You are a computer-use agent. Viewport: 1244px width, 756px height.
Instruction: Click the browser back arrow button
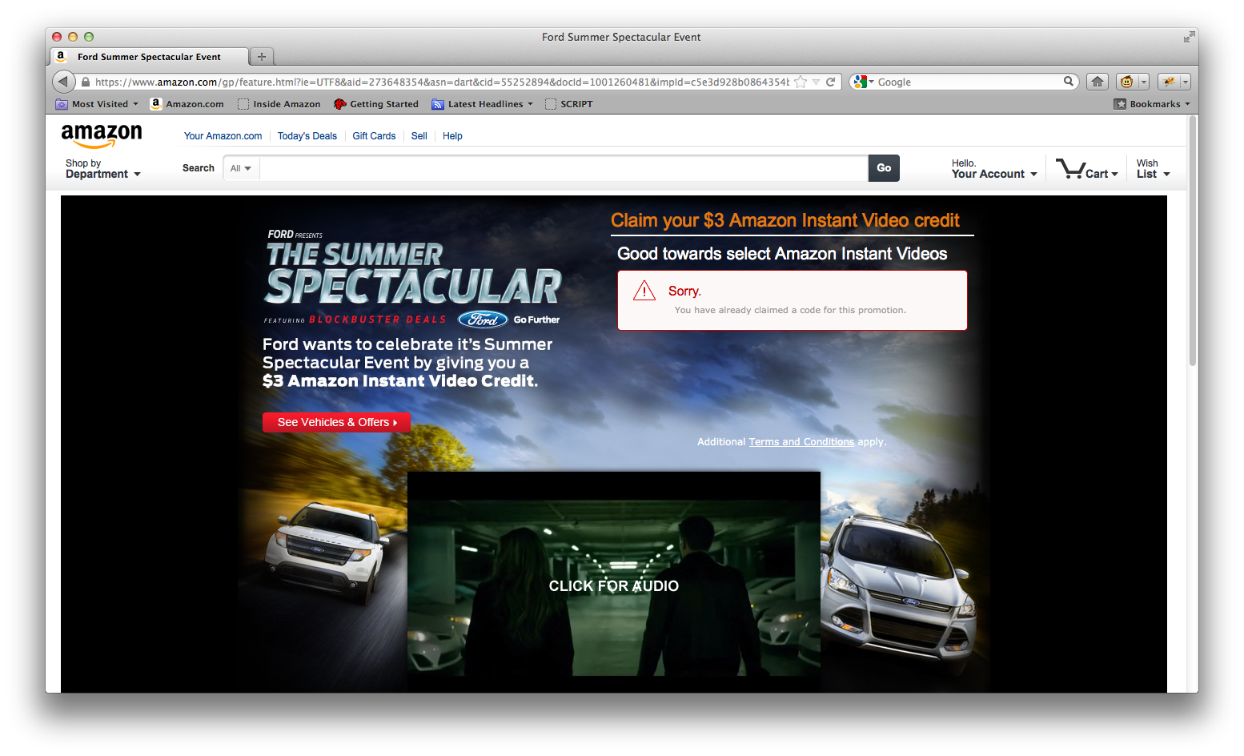point(64,82)
